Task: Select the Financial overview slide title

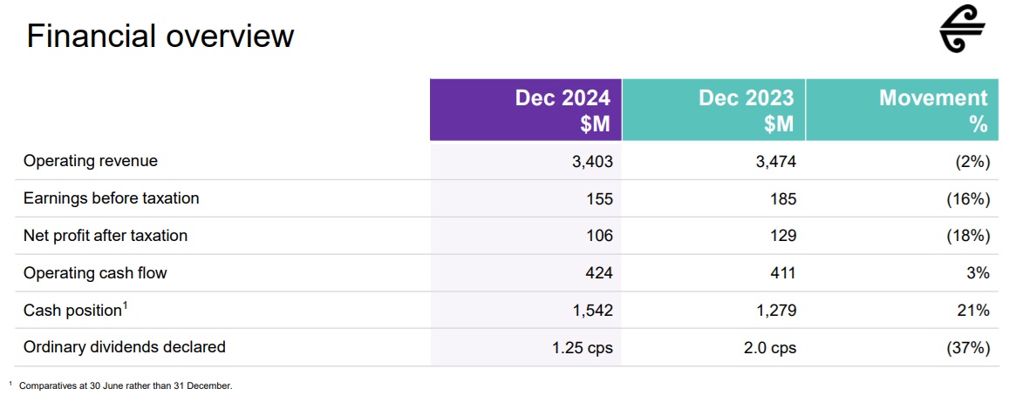Action: (160, 37)
